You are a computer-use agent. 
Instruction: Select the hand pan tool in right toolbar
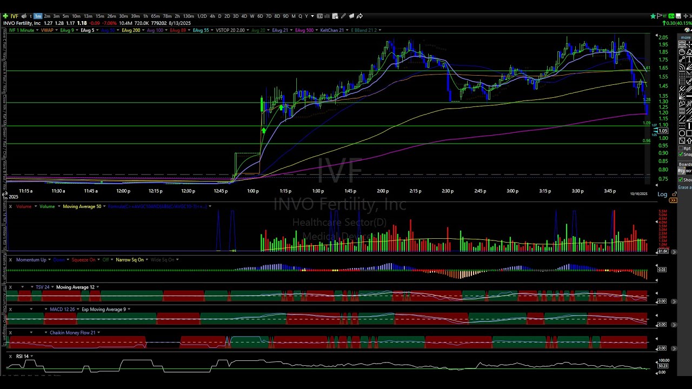(x=682, y=52)
